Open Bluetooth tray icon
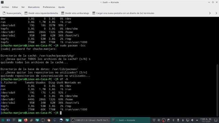 (173, 120)
